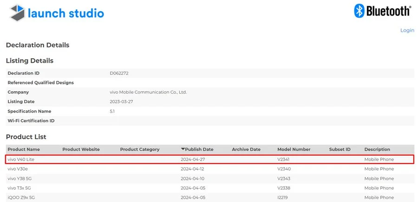Click the Subset ID column header
The image size is (418, 202).
(339, 149)
